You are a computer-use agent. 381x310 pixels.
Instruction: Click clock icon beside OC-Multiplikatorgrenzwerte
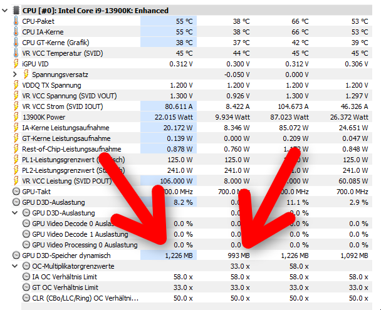(x=26, y=266)
